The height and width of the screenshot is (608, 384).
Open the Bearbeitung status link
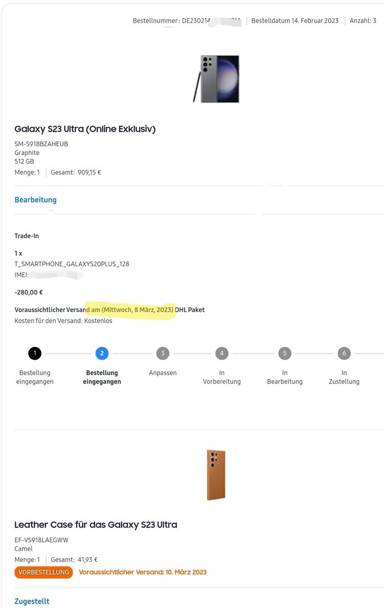35,200
